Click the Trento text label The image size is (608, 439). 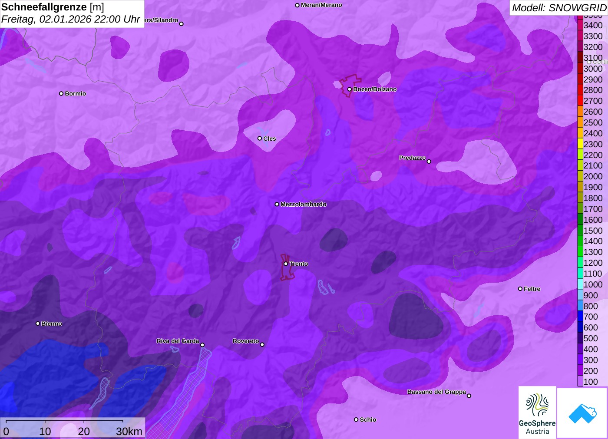coord(299,264)
